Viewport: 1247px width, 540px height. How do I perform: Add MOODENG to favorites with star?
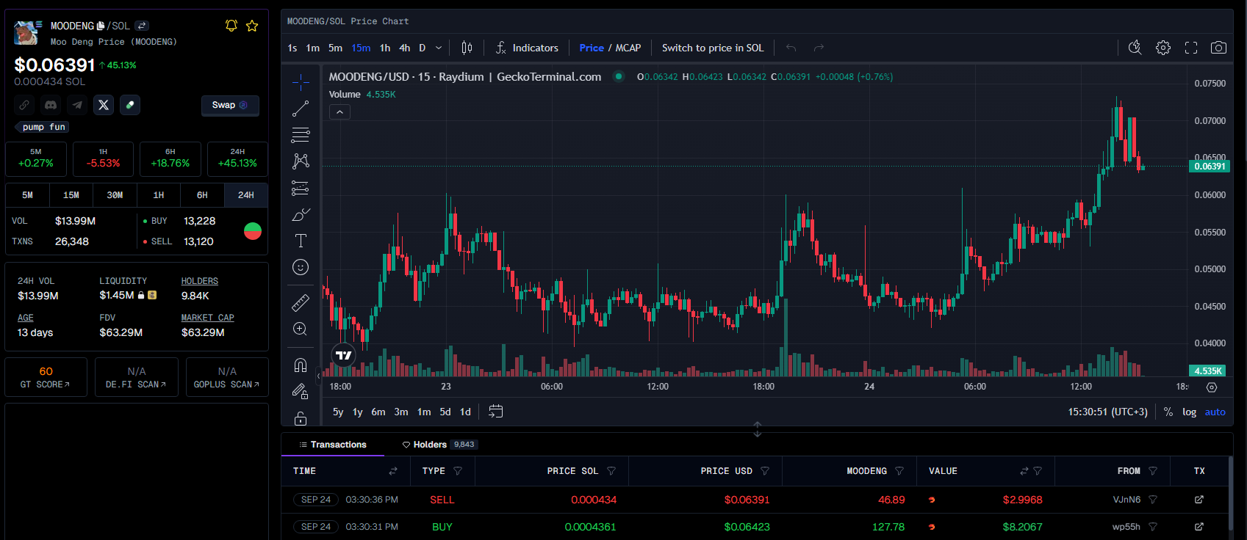click(x=252, y=26)
